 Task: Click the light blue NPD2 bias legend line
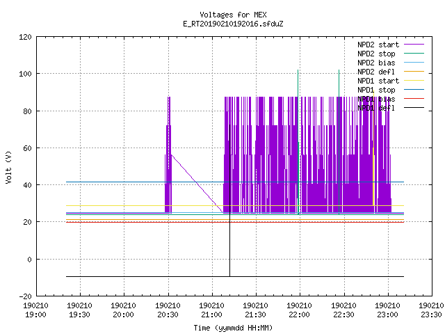pos(414,62)
